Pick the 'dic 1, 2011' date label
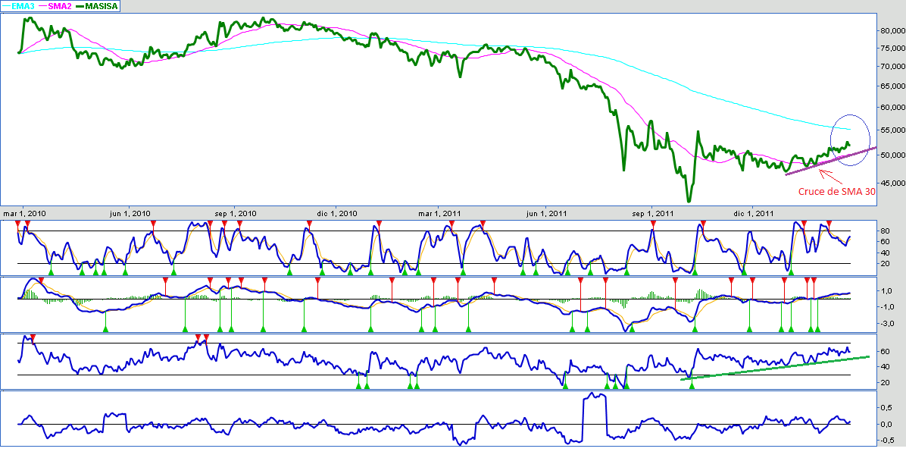 click(754, 213)
